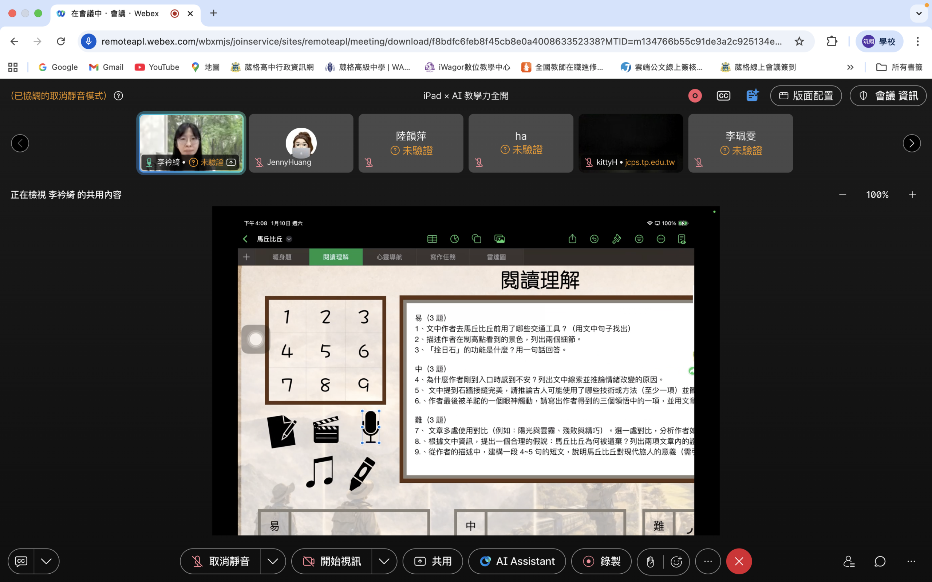932x582 pixels.
Task: Expand audio options arrow beside 取消靜音
Action: point(273,561)
